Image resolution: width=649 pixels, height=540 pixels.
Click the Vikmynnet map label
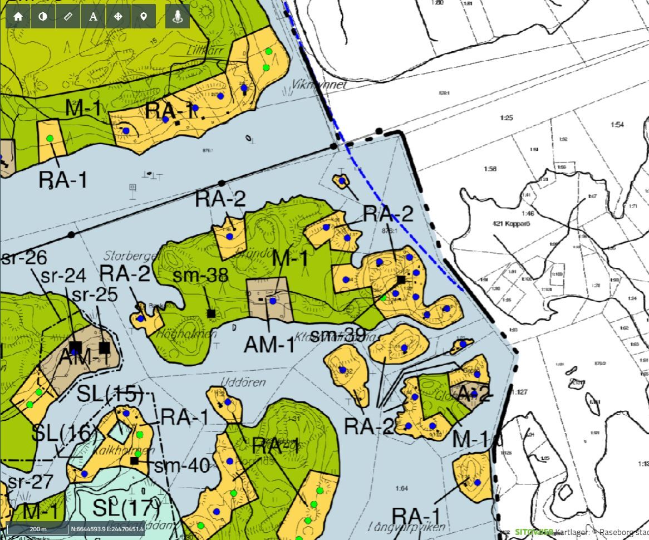pos(319,85)
